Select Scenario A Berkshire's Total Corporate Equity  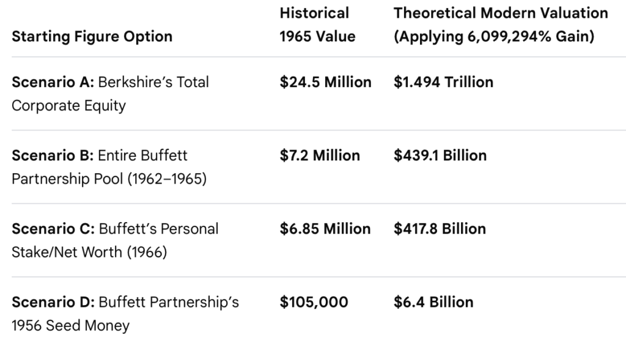pyautogui.click(x=110, y=94)
